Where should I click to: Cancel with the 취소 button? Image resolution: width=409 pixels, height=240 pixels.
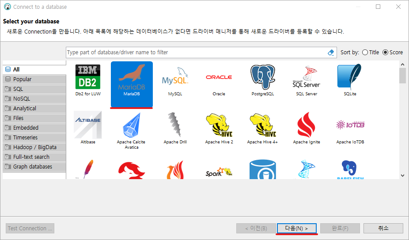tap(383, 228)
